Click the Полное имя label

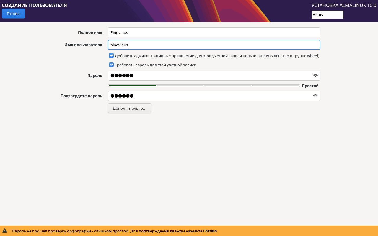[x=90, y=32]
